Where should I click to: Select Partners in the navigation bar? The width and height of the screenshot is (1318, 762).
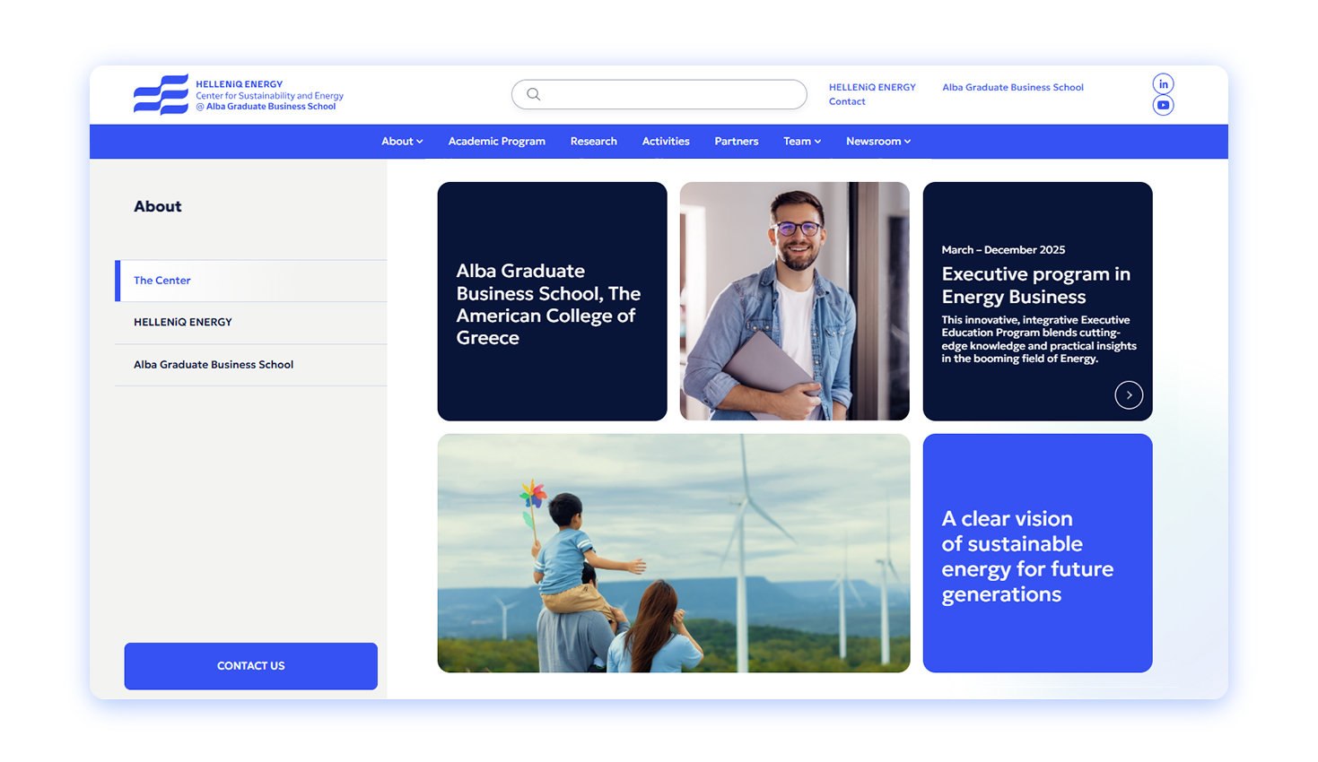pos(736,141)
